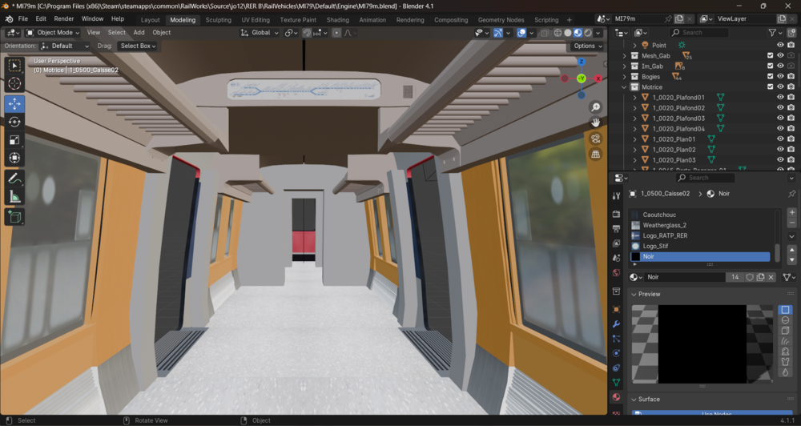The height and width of the screenshot is (426, 801).
Task: Open the Object Mode dropdown
Action: pyautogui.click(x=53, y=33)
